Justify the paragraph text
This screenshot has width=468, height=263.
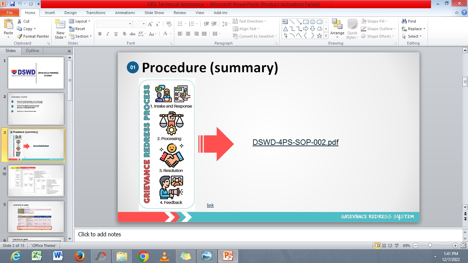[x=204, y=34]
